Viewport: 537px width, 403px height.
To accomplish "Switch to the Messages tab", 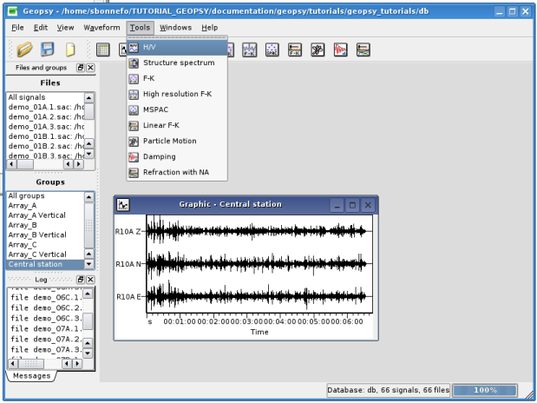I will (x=31, y=376).
